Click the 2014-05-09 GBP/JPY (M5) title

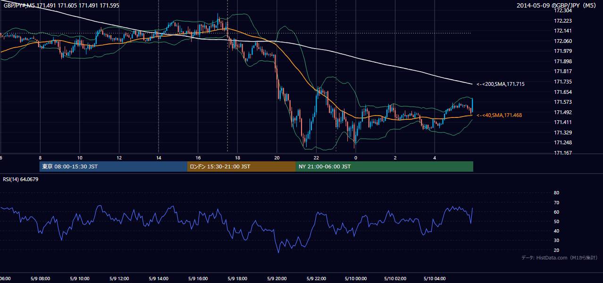557,5
